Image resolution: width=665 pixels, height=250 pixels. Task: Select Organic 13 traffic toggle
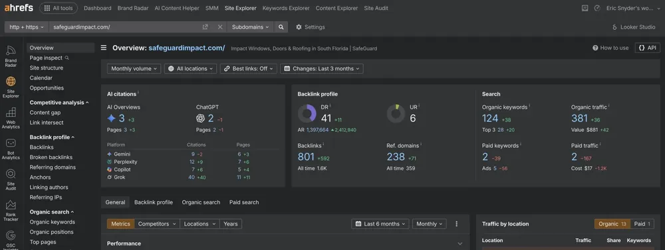pyautogui.click(x=612, y=223)
